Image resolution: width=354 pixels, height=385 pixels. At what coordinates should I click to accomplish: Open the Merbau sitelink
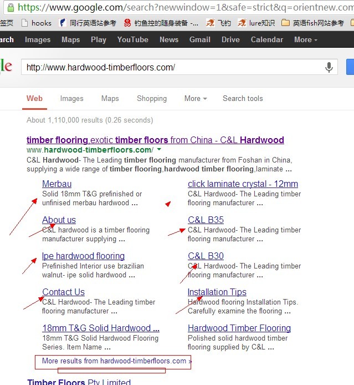click(57, 184)
